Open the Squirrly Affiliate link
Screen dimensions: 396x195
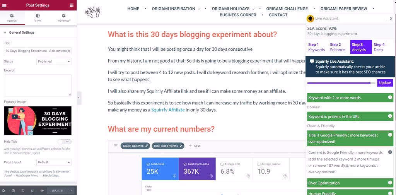168,110
